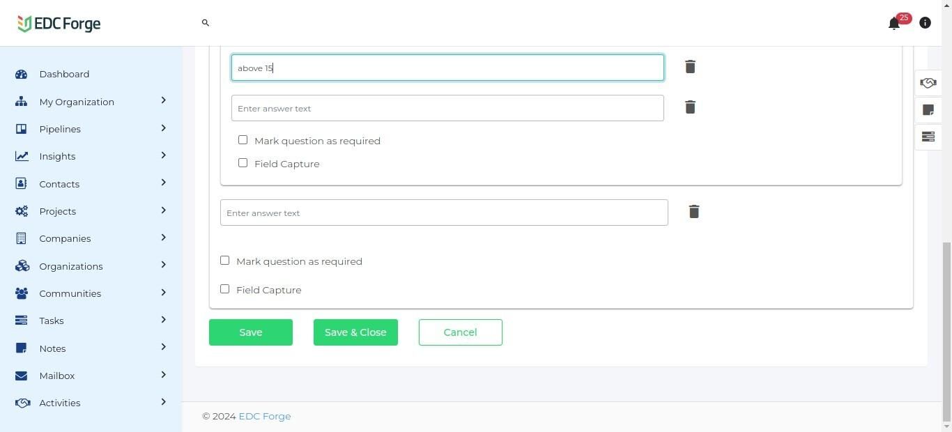Select Mailbox in the sidebar
This screenshot has height=432, width=952.
(x=57, y=376)
